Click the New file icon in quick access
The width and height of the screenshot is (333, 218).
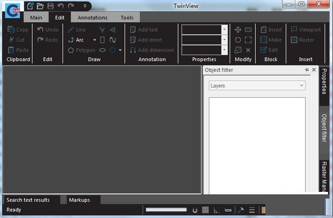click(x=30, y=6)
